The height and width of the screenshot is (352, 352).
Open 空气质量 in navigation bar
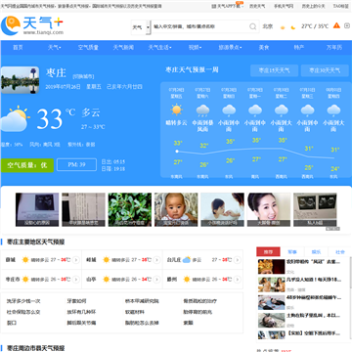(88, 48)
